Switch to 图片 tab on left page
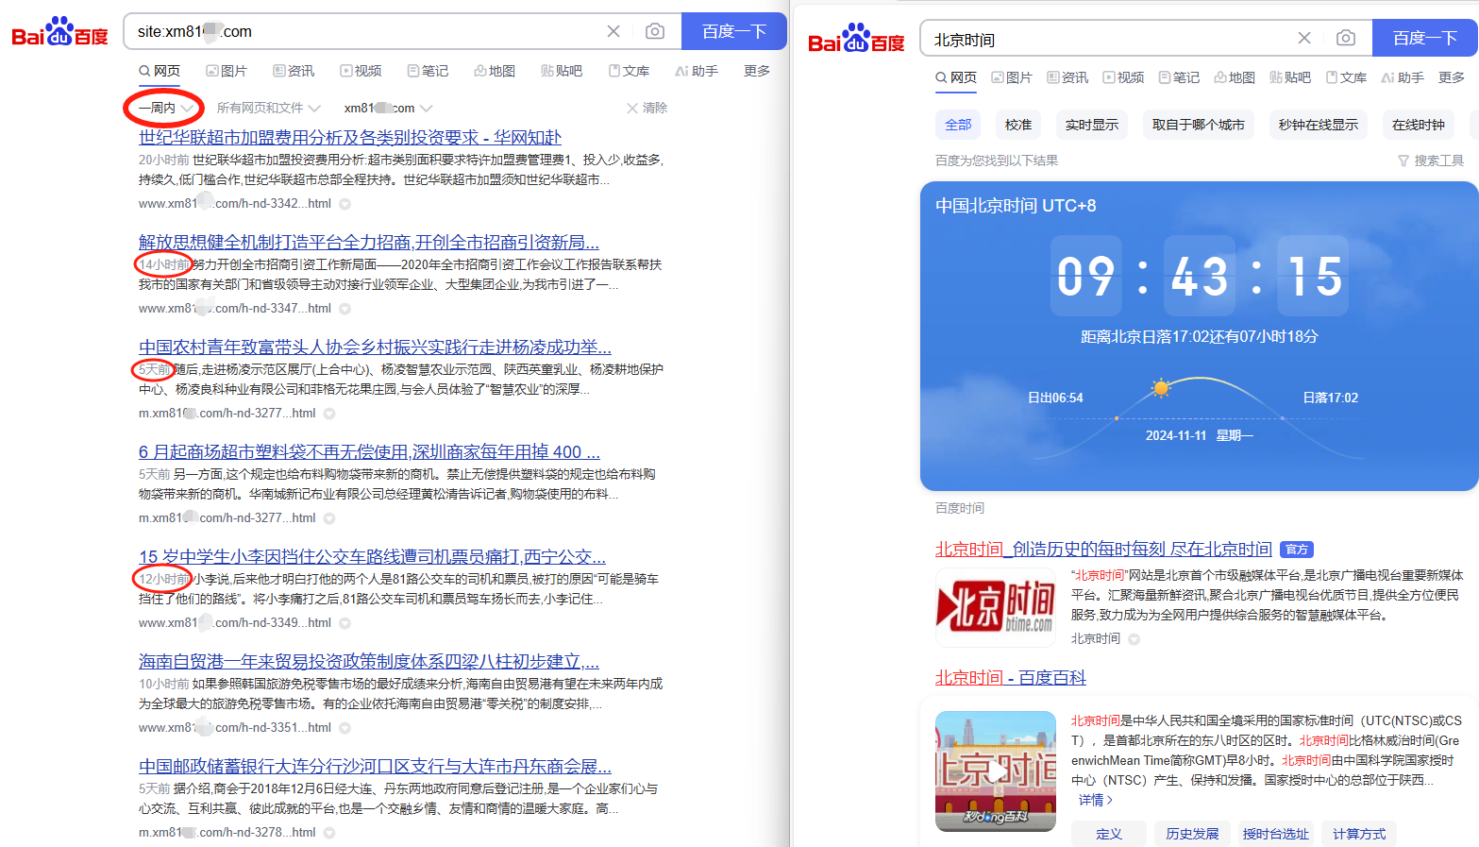The height and width of the screenshot is (847, 1479). (x=227, y=71)
